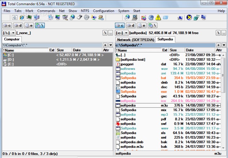228x158 pixels.
Task: Sort right panel by Ext column
Action: (165, 50)
